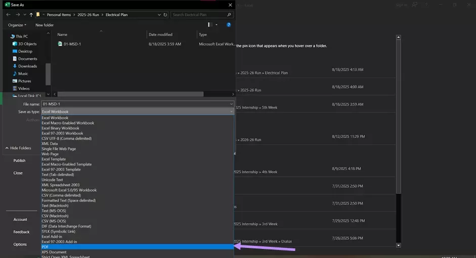Click 2025-26 Run breadcrumb segment
This screenshot has height=258, width=476.
(x=88, y=15)
